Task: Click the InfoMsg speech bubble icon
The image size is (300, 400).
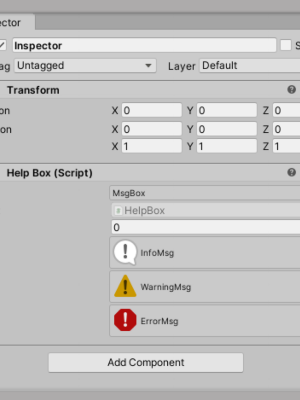Action: pyautogui.click(x=125, y=253)
